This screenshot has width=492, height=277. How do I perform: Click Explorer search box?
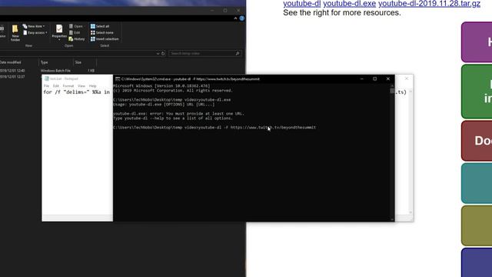click(205, 54)
